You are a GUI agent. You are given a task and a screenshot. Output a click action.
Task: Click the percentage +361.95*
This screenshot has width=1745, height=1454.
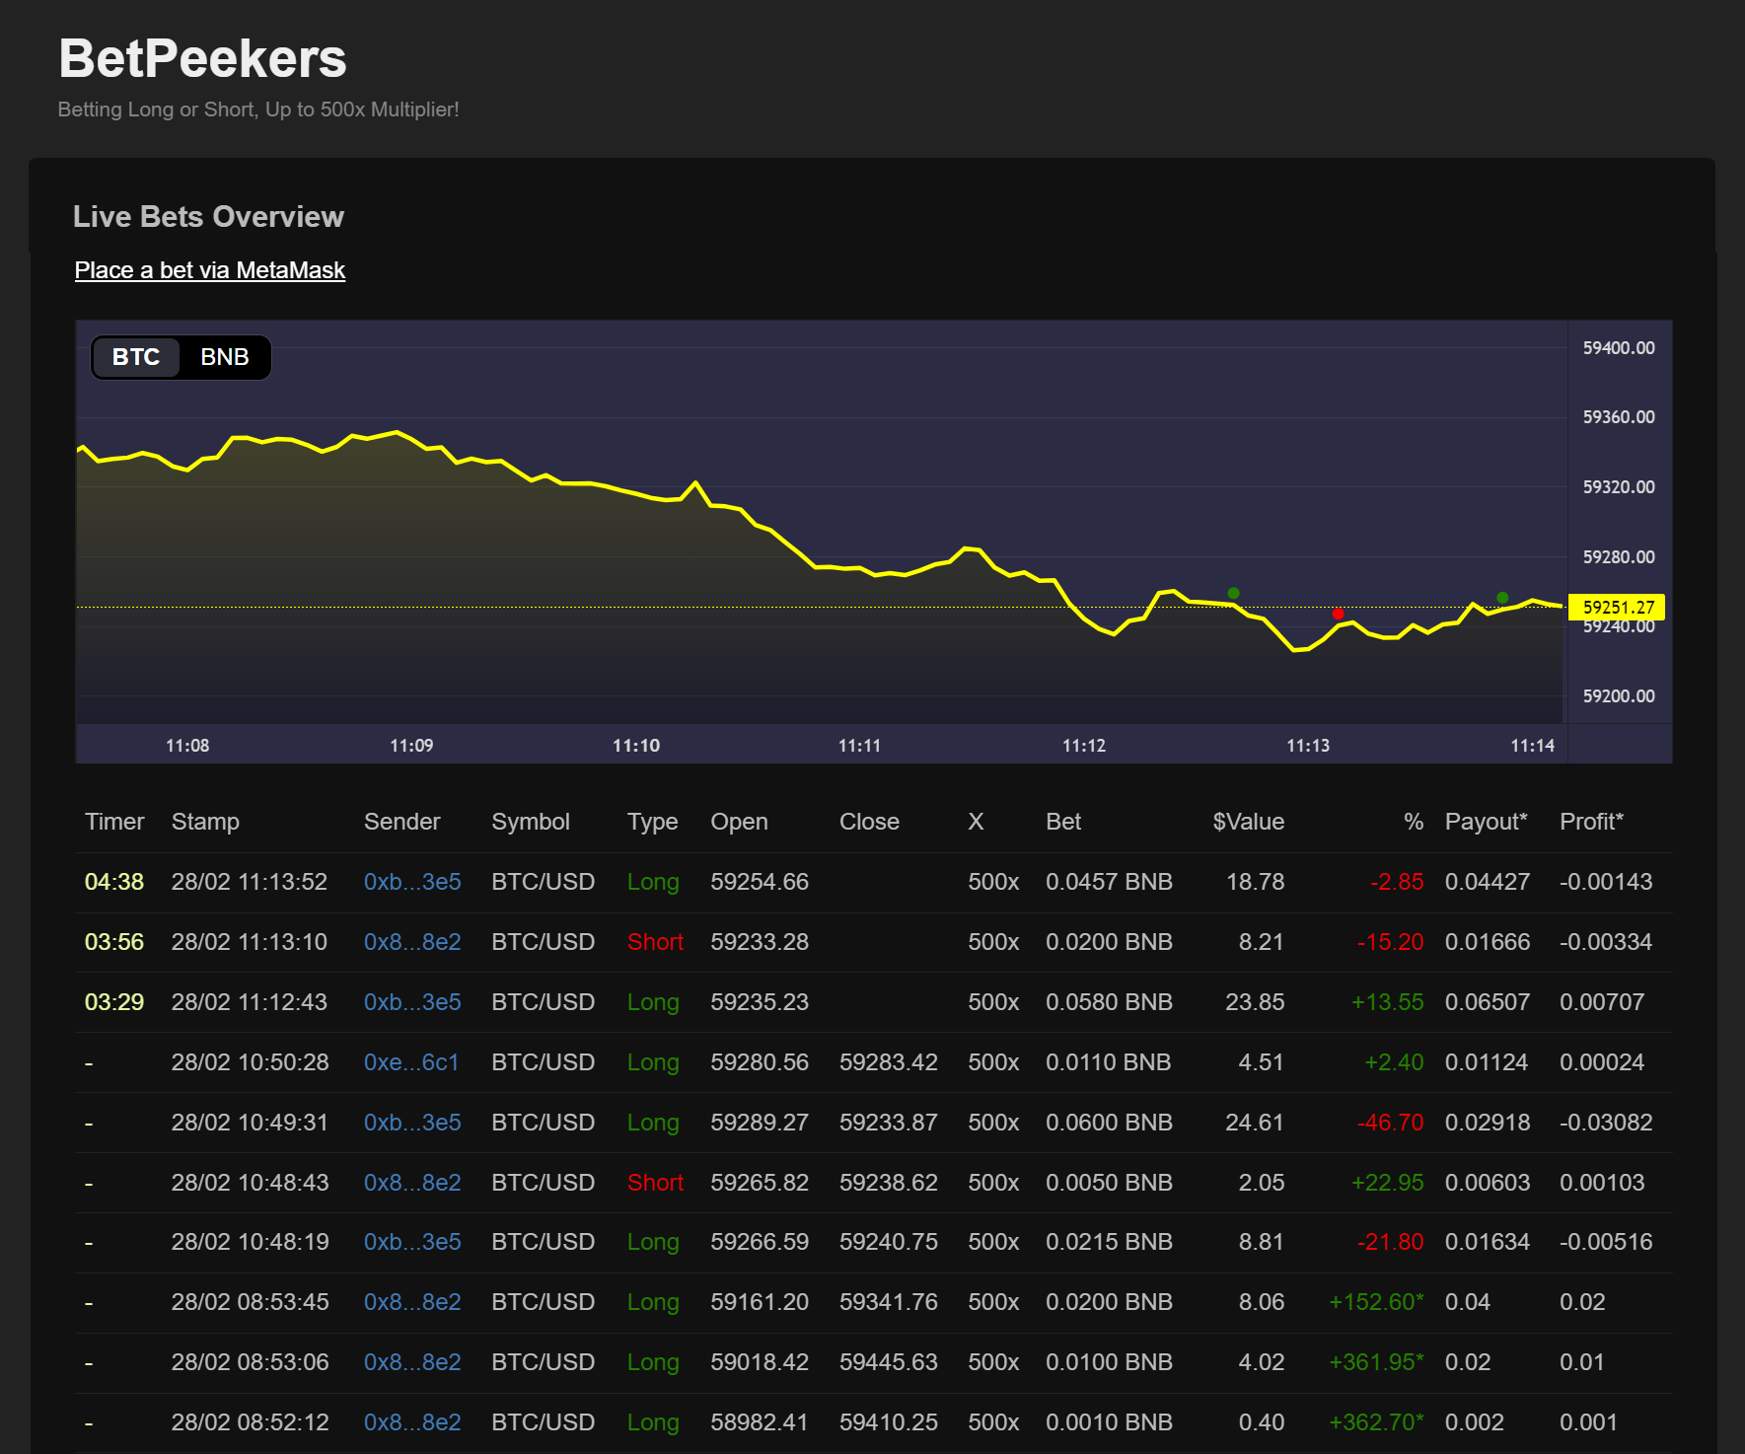point(1376,1362)
